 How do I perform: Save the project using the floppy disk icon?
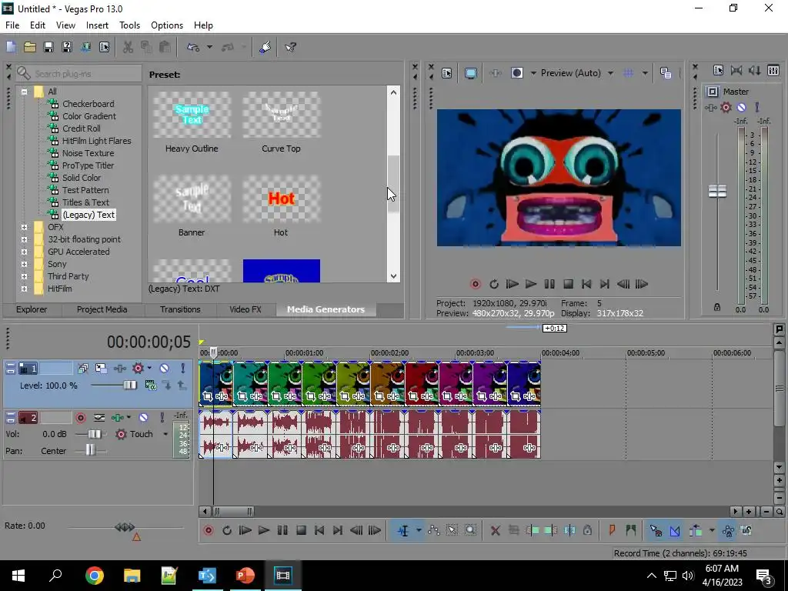coord(48,47)
